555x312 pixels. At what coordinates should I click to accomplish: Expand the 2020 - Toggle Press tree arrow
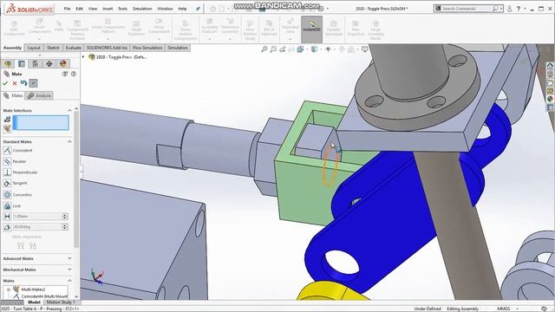[x=83, y=56]
